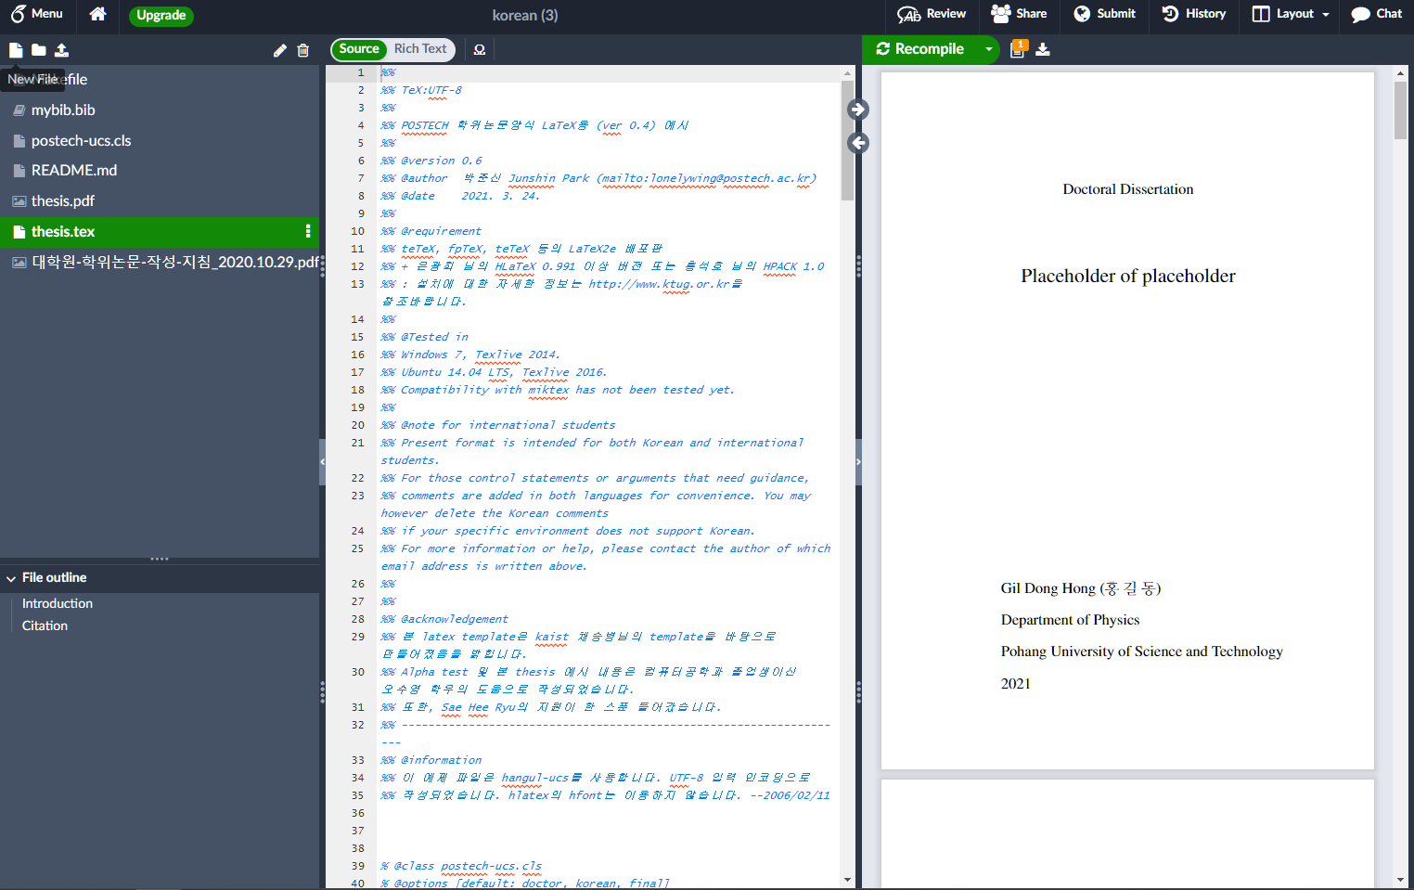Go back to project home
This screenshot has width=1414, height=890.
click(x=98, y=15)
